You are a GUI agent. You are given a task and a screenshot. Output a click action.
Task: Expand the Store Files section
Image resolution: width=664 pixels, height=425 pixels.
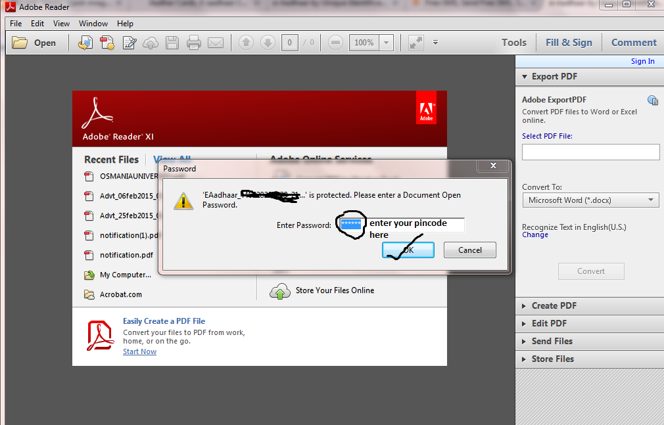point(590,359)
